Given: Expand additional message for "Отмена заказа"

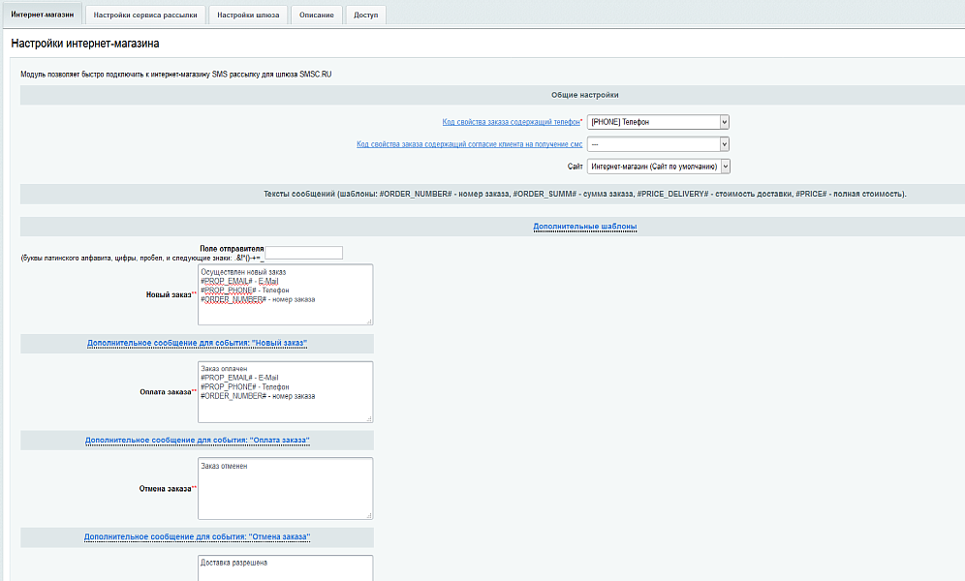Looking at the screenshot, I should point(198,536).
